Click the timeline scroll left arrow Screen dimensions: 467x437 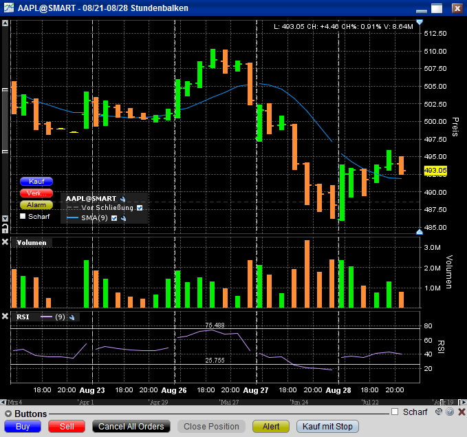(x=3, y=402)
